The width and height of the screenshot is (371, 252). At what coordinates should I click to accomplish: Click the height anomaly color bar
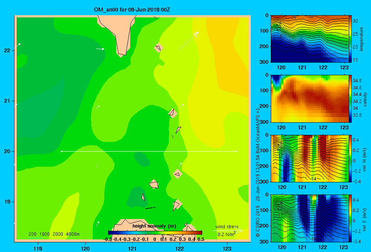[155, 233]
